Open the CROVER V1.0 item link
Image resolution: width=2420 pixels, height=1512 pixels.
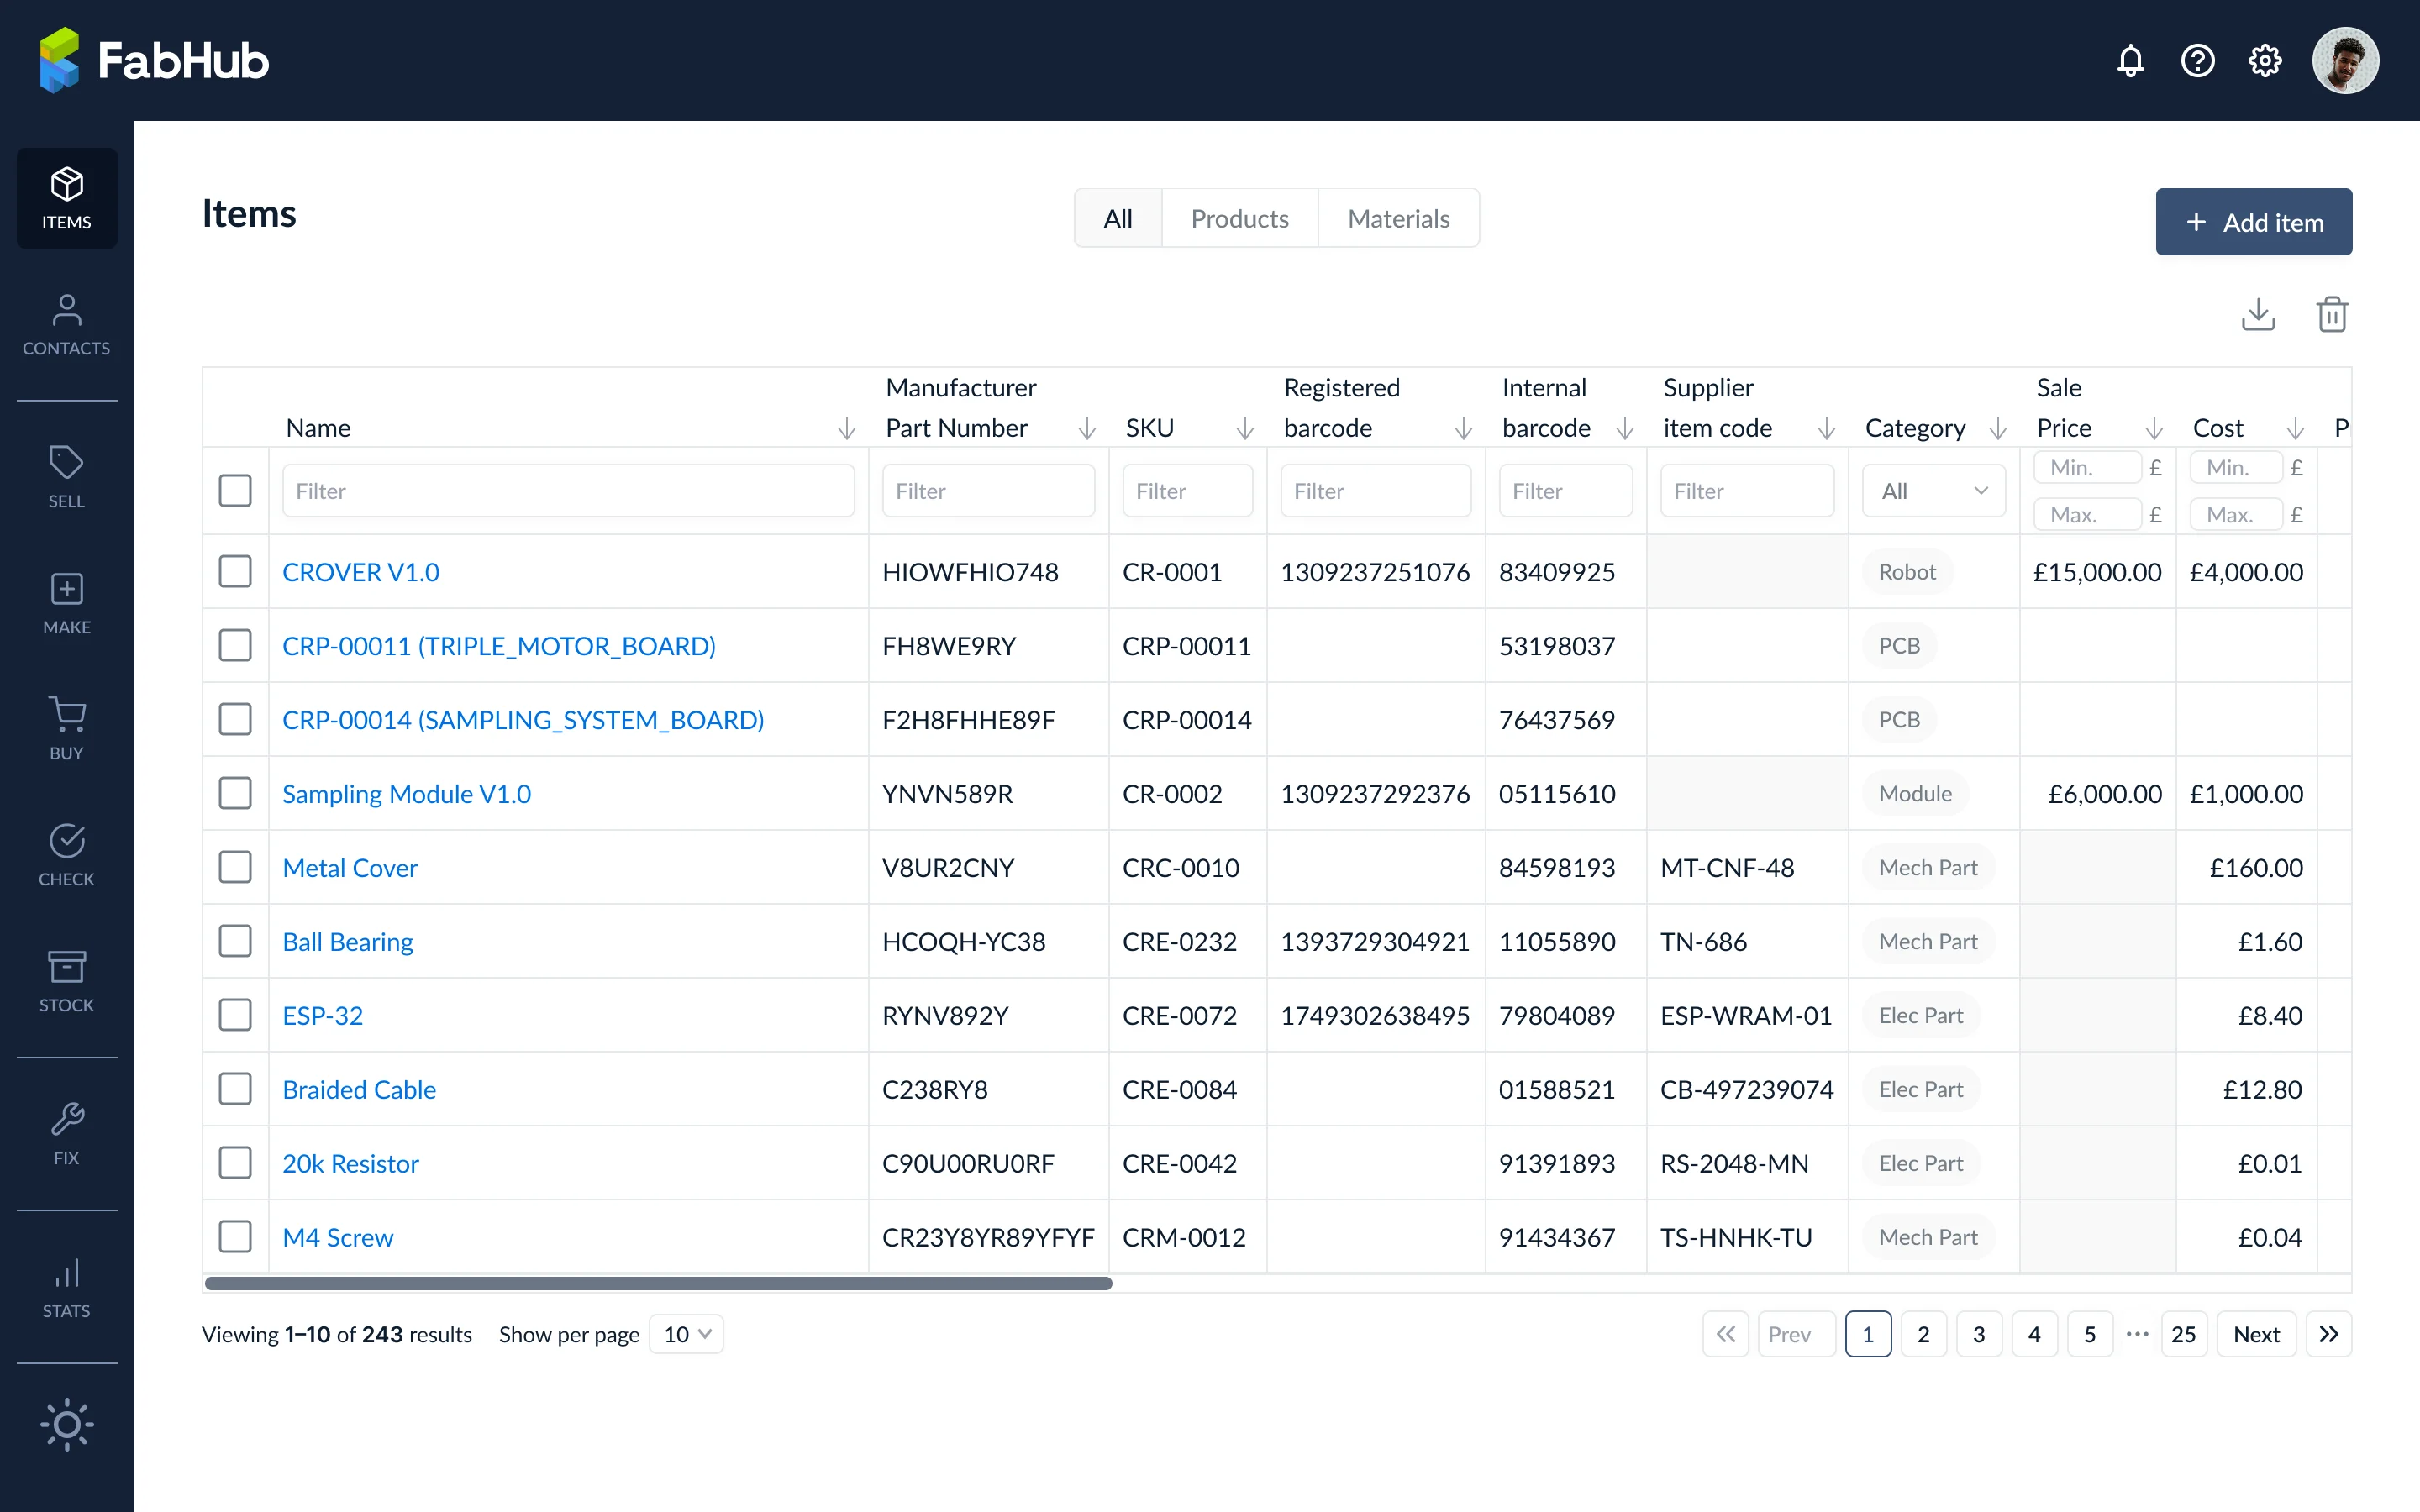pos(361,572)
